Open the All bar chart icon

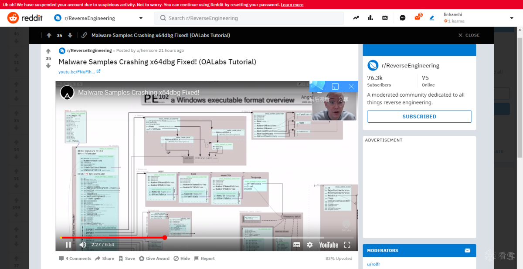coord(370,18)
